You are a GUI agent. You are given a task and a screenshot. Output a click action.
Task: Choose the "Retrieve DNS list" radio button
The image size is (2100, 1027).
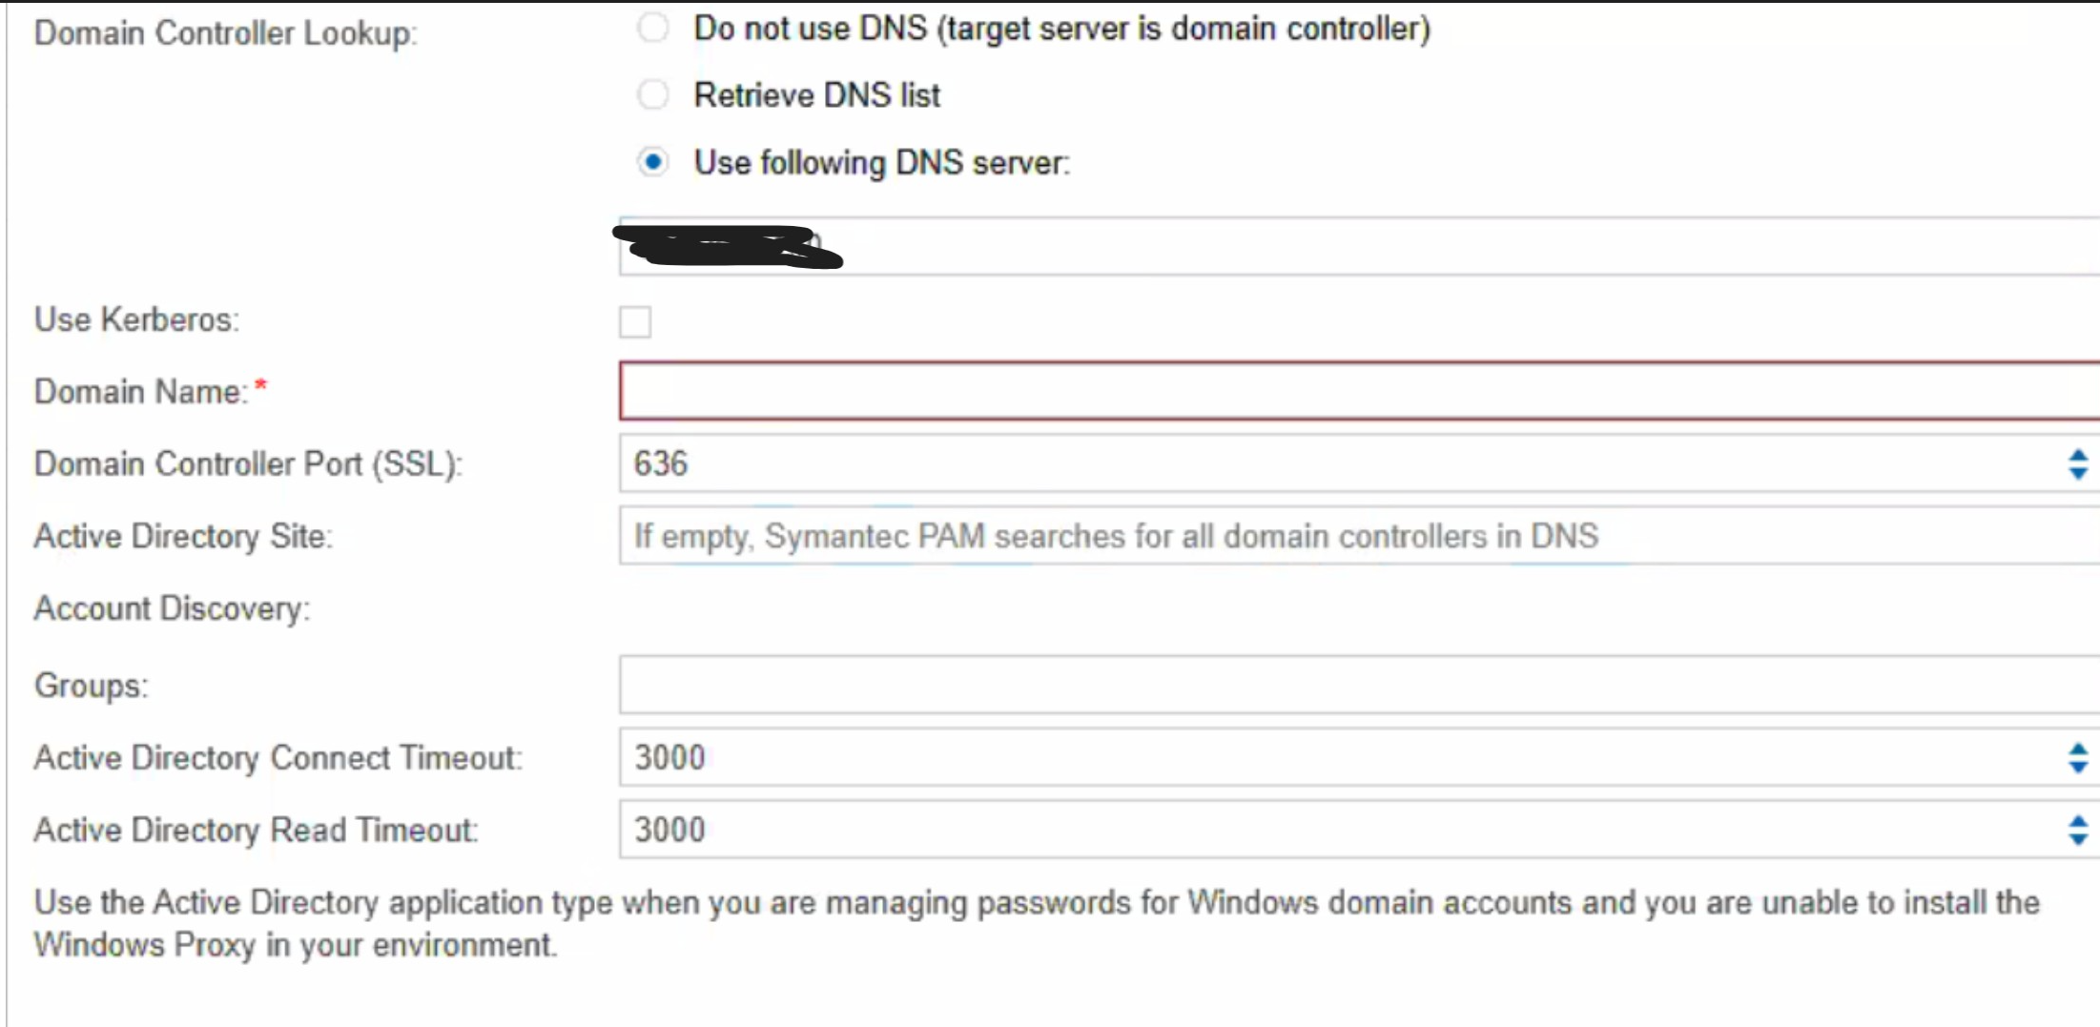point(653,95)
